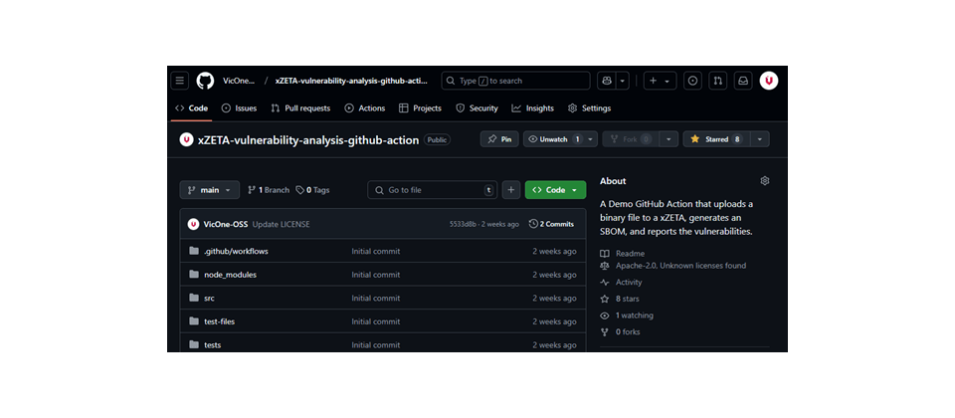955x418 pixels.
Task: Open Apache-2.0 license link in About
Action: pyautogui.click(x=673, y=266)
